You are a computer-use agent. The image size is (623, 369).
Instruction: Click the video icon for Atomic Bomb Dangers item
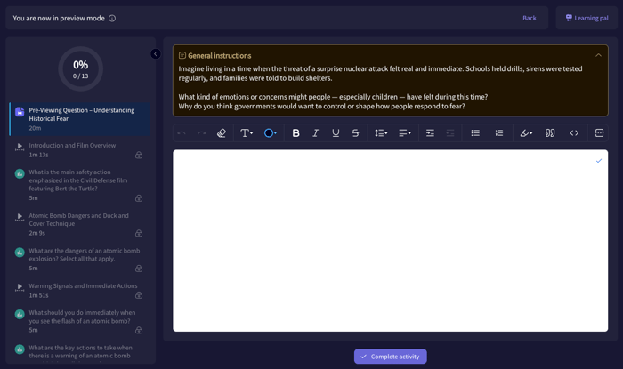click(x=20, y=217)
